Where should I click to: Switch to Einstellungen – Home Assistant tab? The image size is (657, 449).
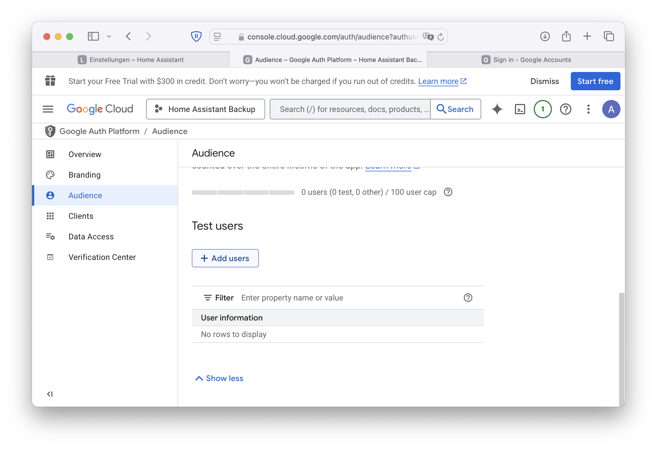click(x=131, y=60)
